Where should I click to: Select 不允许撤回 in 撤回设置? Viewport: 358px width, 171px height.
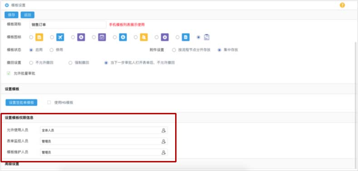31,63
